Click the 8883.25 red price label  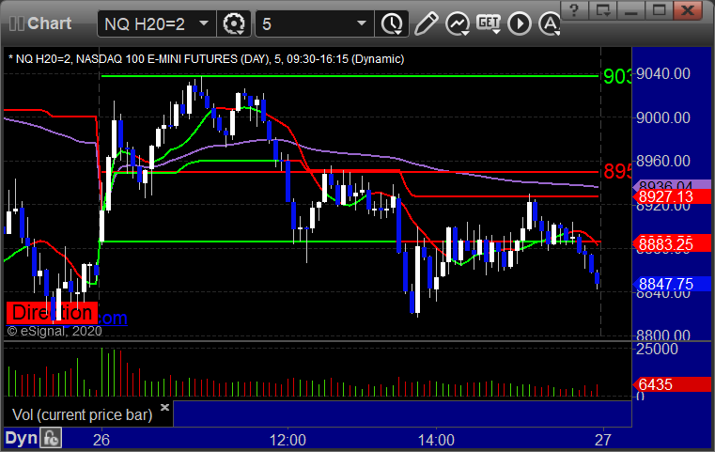[x=672, y=244]
